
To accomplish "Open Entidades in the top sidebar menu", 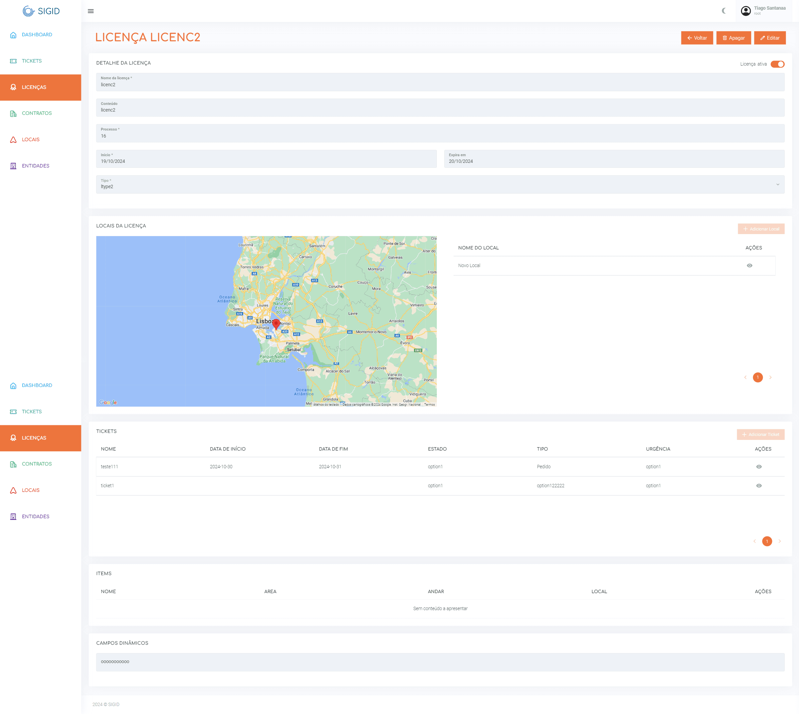I will click(35, 166).
